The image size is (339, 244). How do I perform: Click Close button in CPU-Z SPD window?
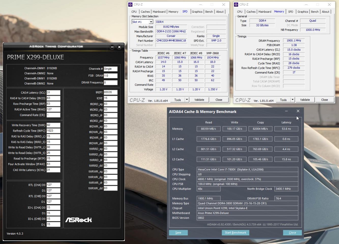[x=219, y=100]
